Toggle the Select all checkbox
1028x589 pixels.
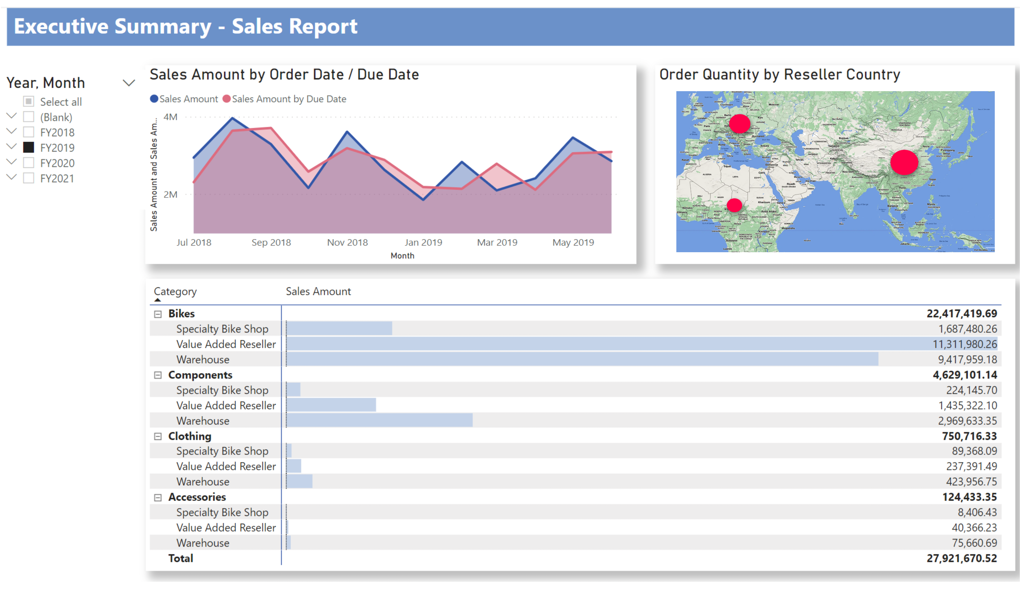29,102
